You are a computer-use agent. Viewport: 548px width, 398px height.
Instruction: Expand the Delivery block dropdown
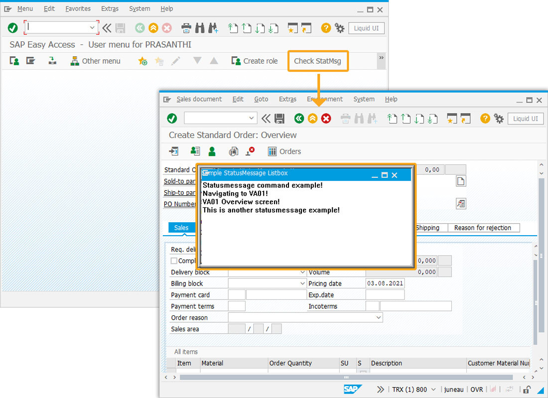pos(303,272)
